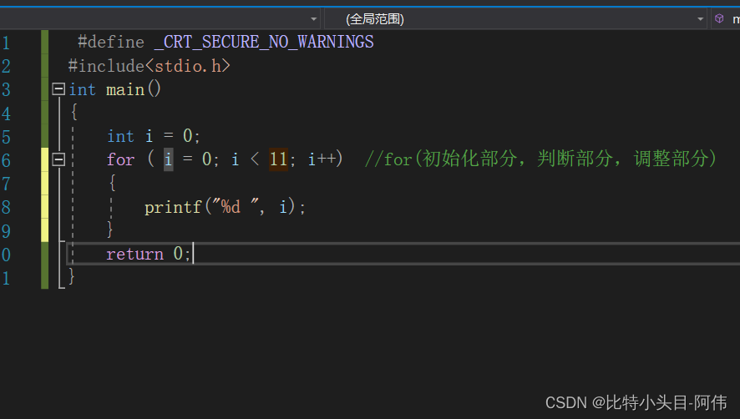Click the number 11 in the loop condition
This screenshot has height=419, width=740.
(x=278, y=159)
